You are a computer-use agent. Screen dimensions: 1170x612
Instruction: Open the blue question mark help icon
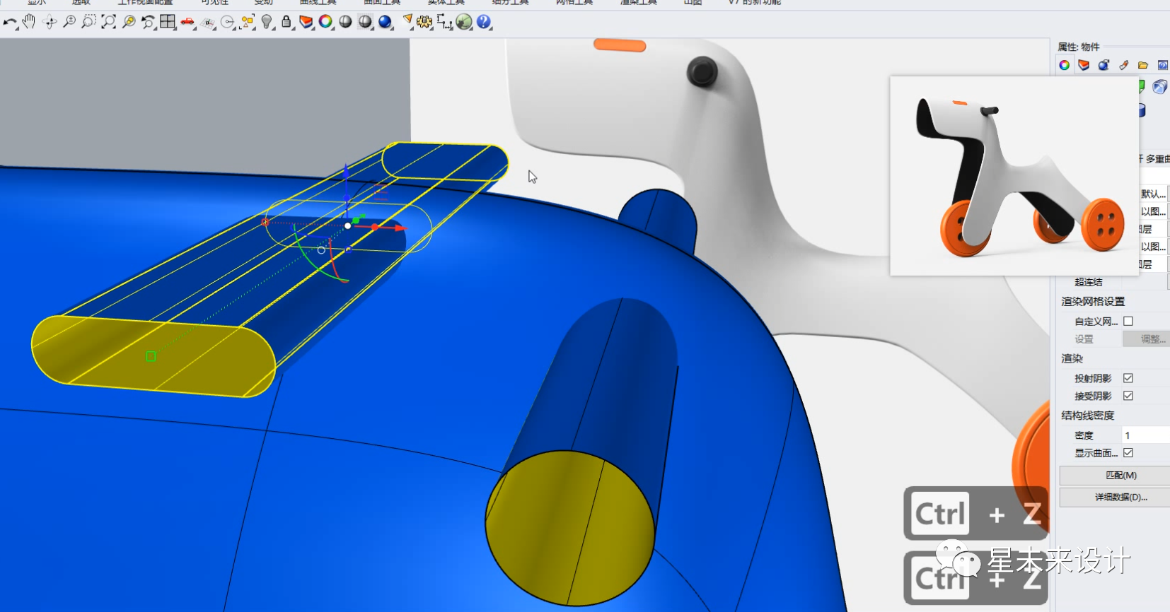coord(484,22)
